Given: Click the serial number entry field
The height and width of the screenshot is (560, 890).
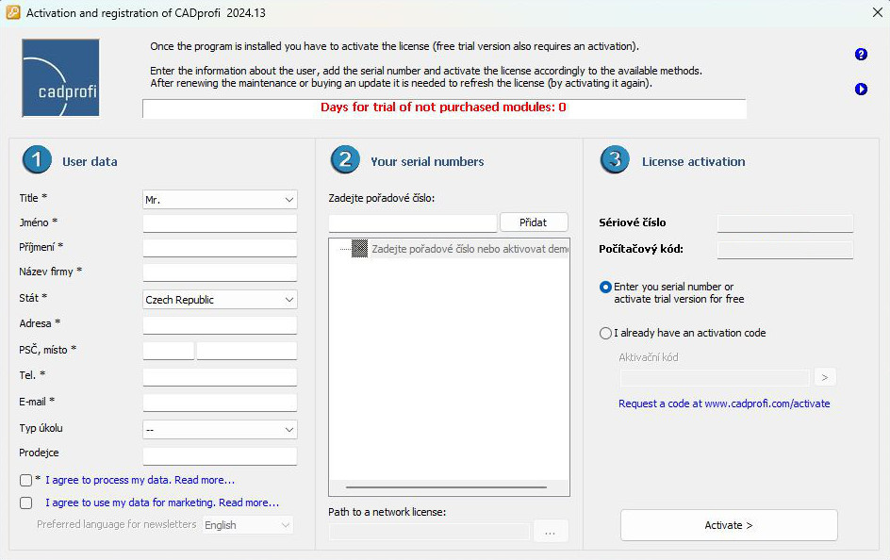Looking at the screenshot, I should [x=413, y=223].
